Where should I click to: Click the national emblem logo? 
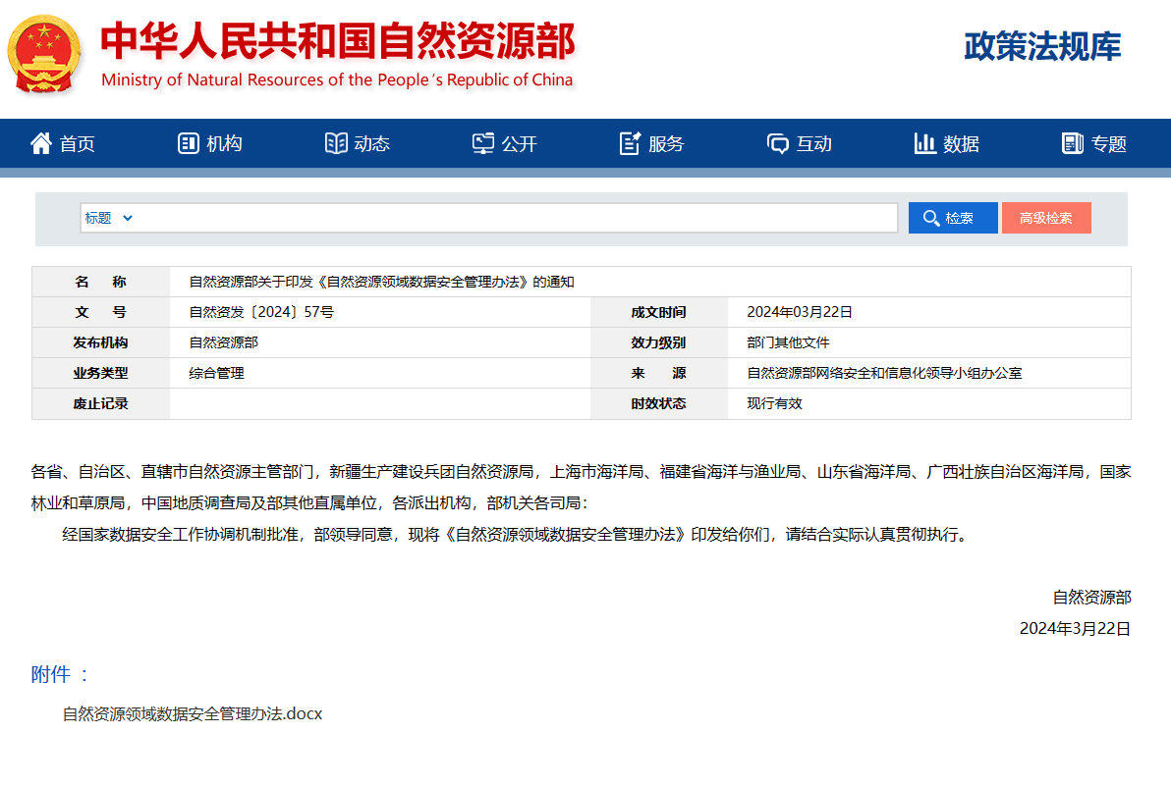tap(43, 54)
